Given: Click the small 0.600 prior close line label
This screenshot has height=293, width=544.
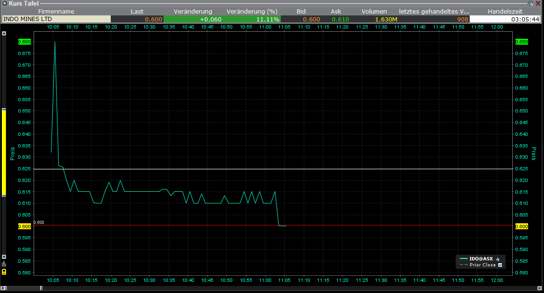Looking at the screenshot, I should 39,223.
